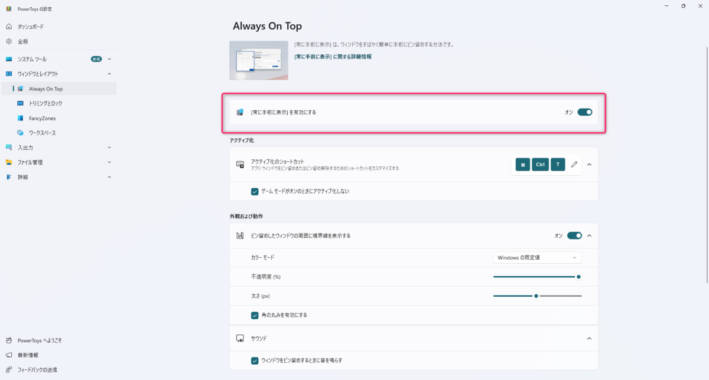Select the Always On Top sidebar item

(58, 89)
